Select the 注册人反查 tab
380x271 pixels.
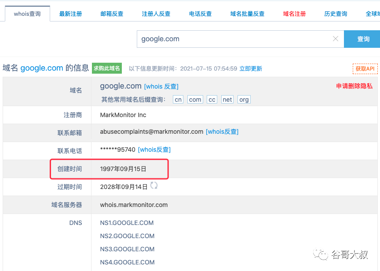156,14
